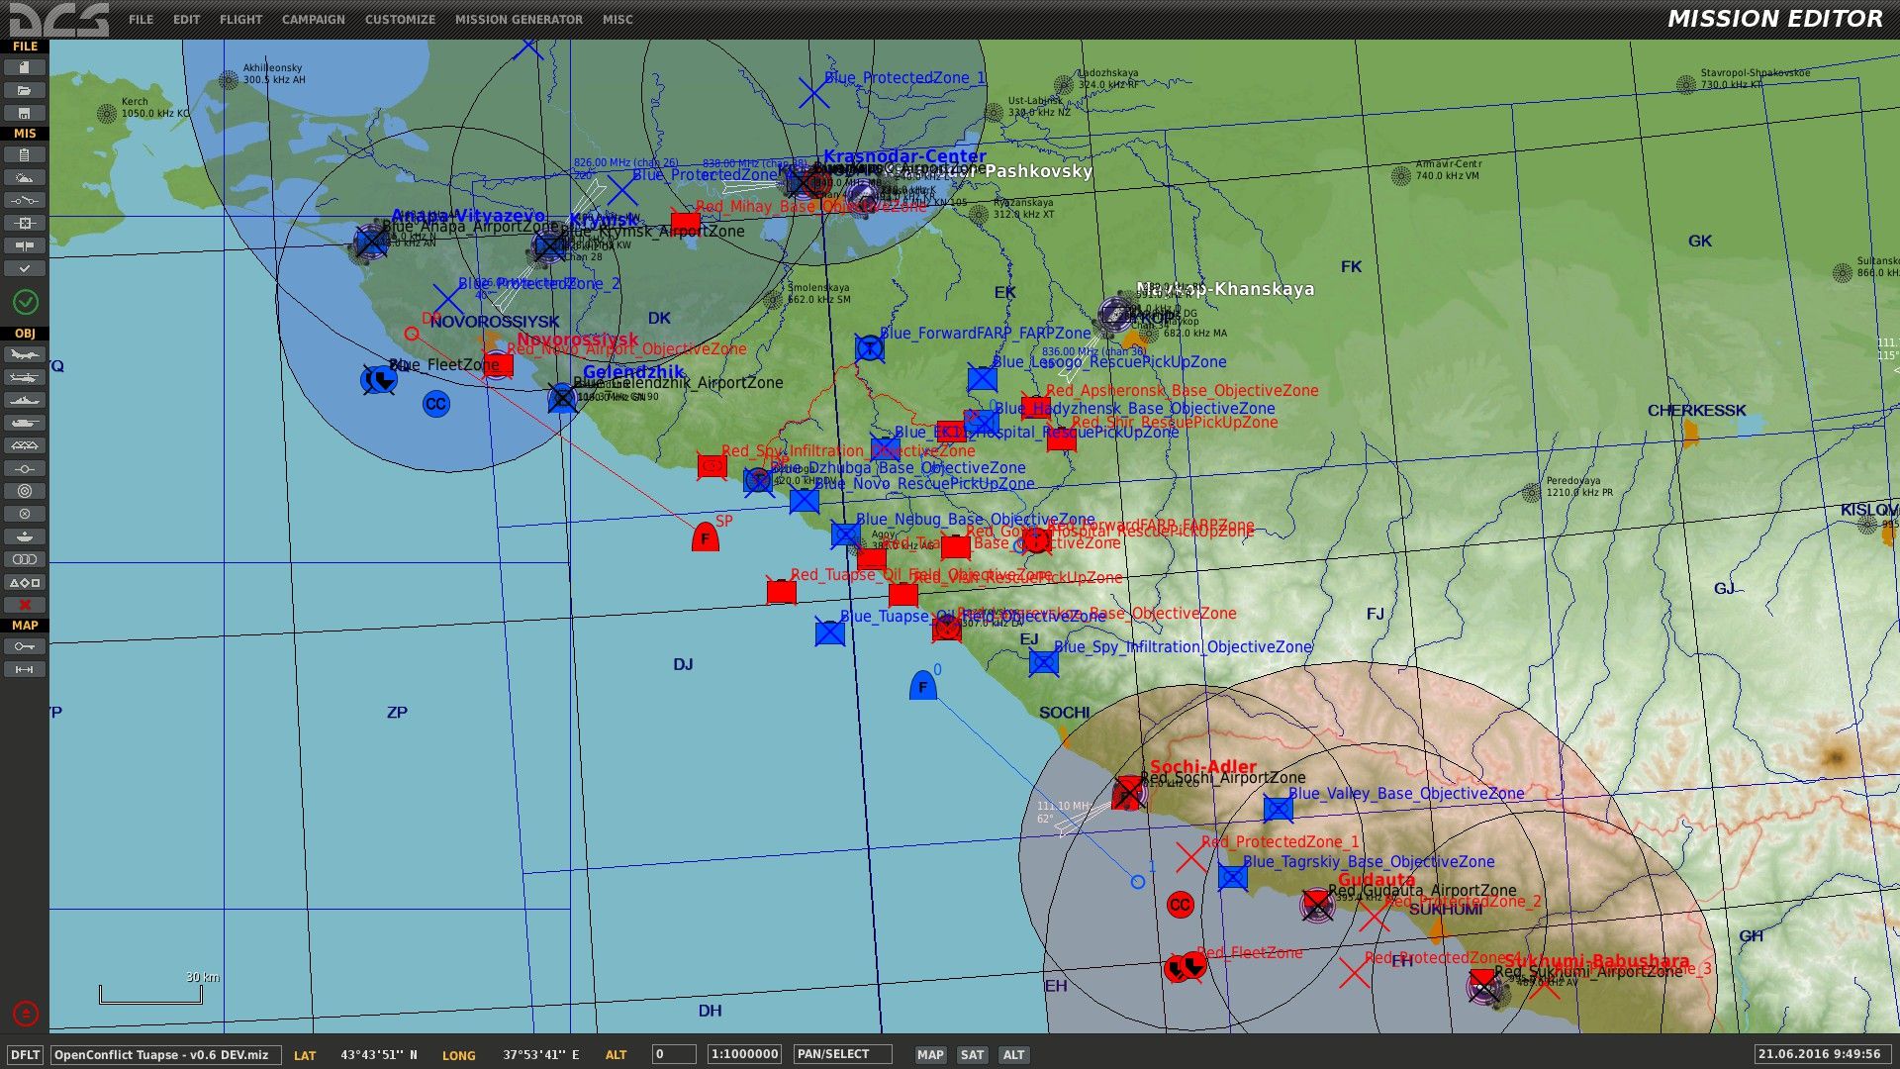Select the ground vehicle tank tool
Screen dimensions: 1900x1069
(25, 423)
